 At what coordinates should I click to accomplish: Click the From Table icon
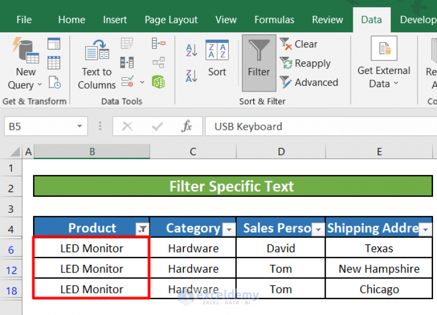coord(54,63)
